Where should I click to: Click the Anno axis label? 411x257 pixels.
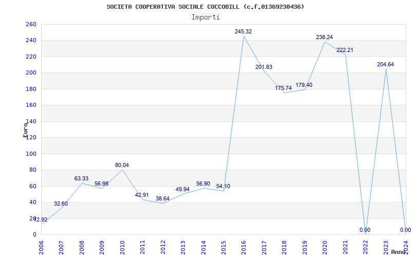(x=398, y=252)
